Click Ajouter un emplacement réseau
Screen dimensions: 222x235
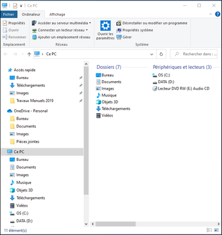[x=61, y=37]
